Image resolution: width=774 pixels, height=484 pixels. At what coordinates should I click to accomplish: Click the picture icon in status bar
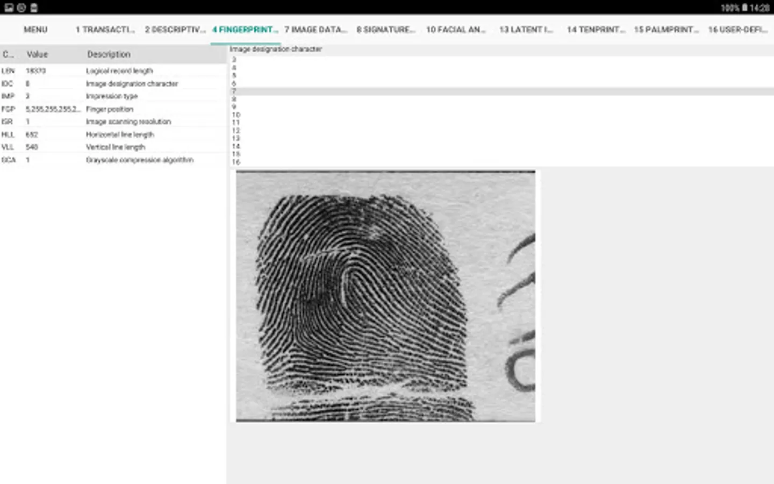(9, 8)
